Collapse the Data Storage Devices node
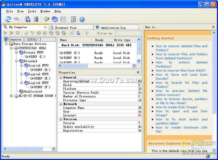This screenshot has height=160, width=218. [x=6, y=44]
